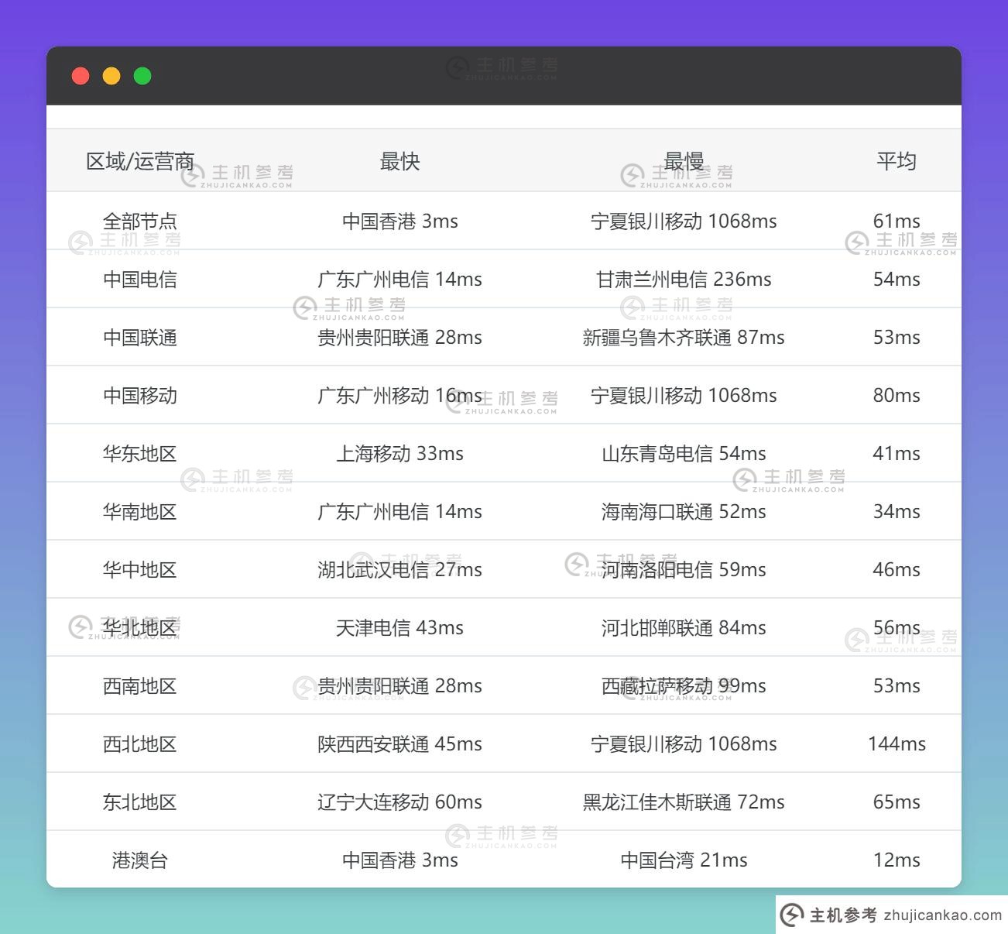Click 山东青岛电信 54ms cell

684,454
